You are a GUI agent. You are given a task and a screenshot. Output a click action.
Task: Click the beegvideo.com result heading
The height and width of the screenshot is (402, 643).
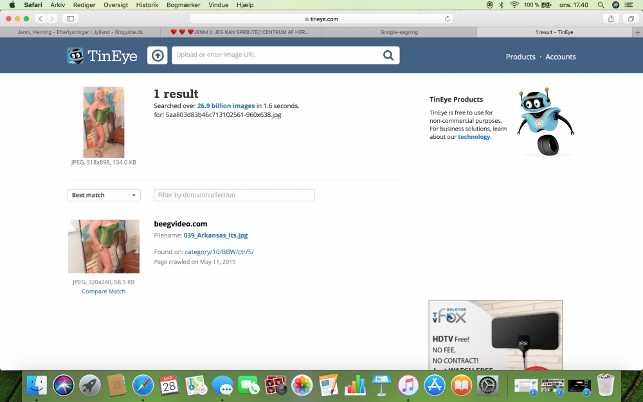[x=181, y=224]
